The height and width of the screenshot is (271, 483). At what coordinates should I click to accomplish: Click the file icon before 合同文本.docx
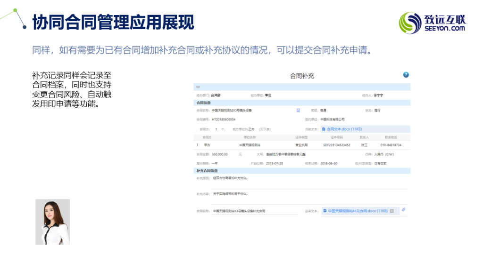click(x=324, y=128)
